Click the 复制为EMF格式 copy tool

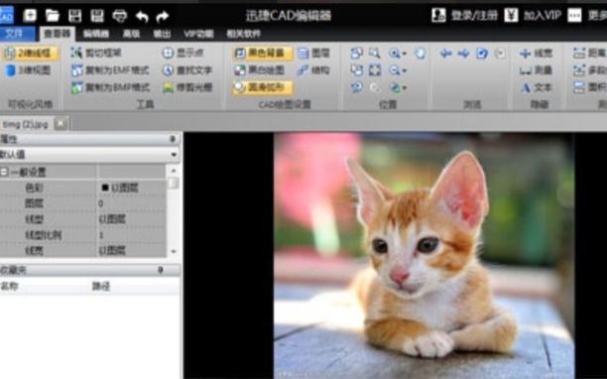(110, 70)
